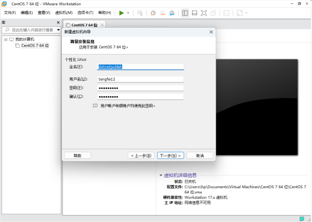Image resolution: width=312 pixels, height=222 pixels.
Task: Click the 取消 cancel button
Action: click(200, 156)
